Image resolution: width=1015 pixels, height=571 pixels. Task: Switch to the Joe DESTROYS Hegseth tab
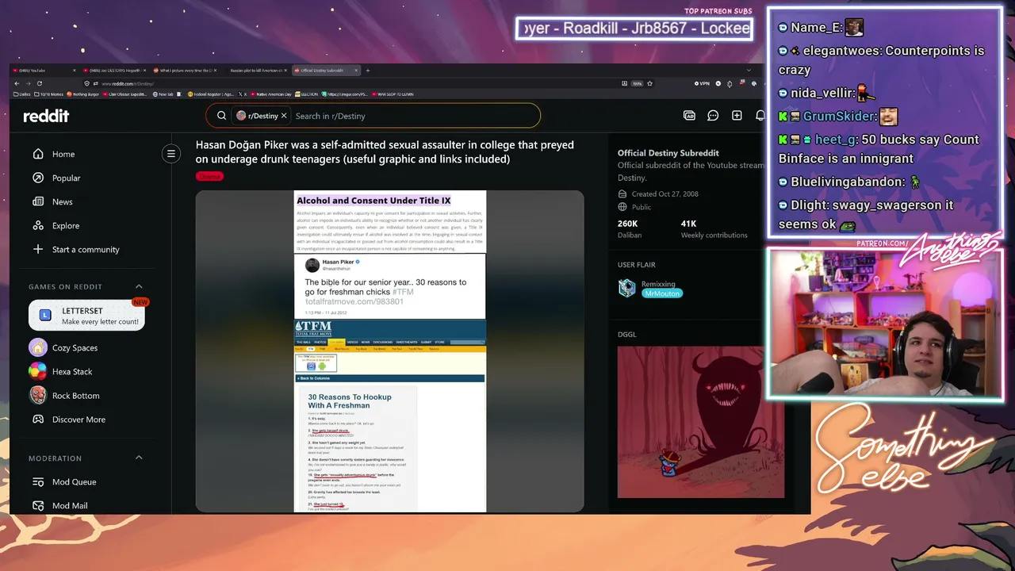click(114, 71)
